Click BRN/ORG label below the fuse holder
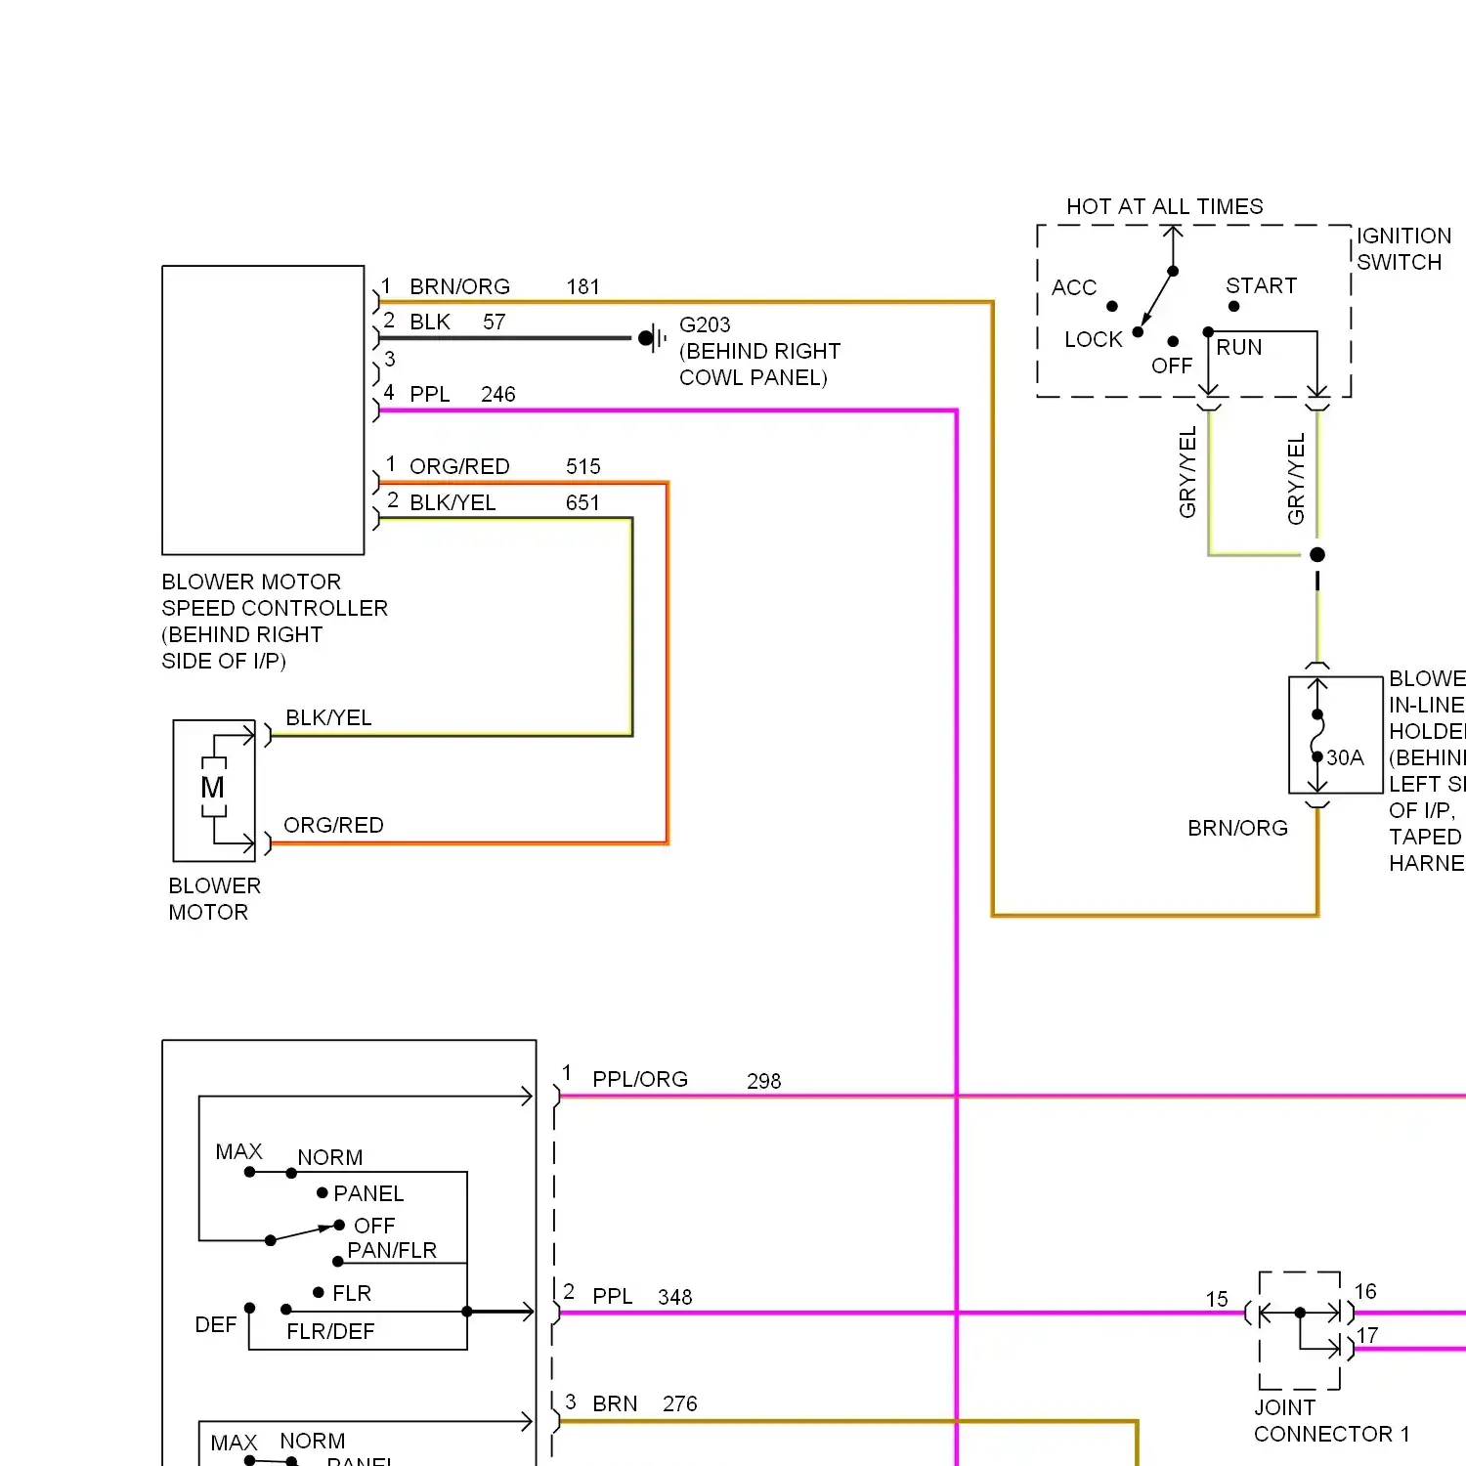The image size is (1466, 1466). click(x=1237, y=828)
